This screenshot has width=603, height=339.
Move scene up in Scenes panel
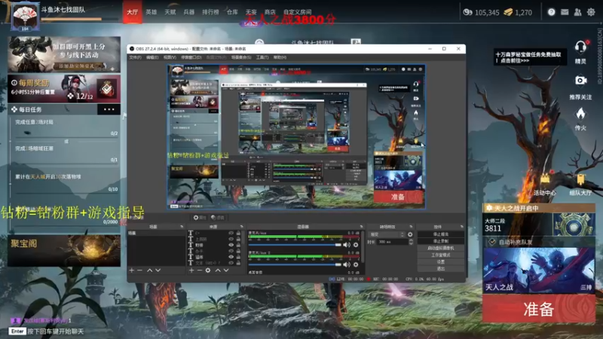[149, 270]
